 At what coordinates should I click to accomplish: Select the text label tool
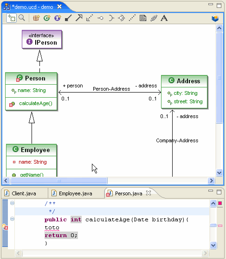164,18
